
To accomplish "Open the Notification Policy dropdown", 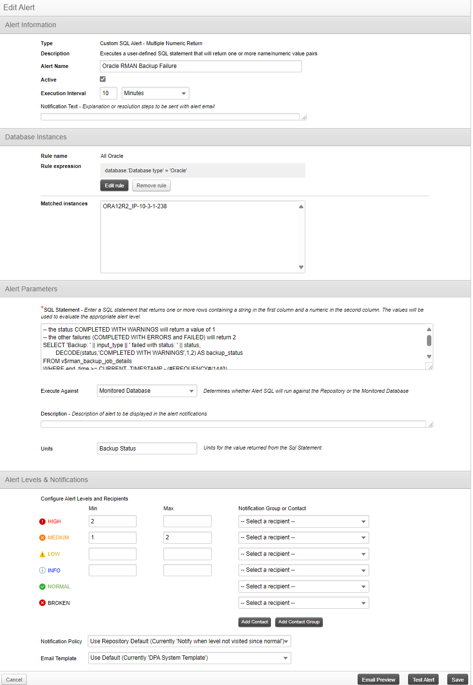I will pos(189,641).
